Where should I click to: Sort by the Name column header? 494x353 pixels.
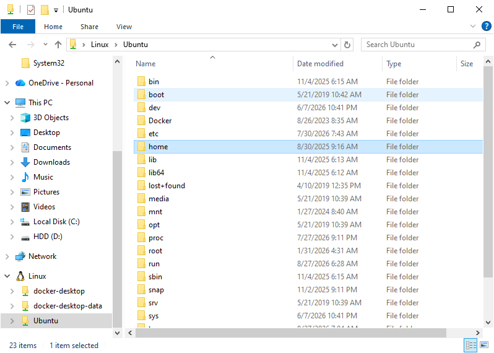[145, 64]
